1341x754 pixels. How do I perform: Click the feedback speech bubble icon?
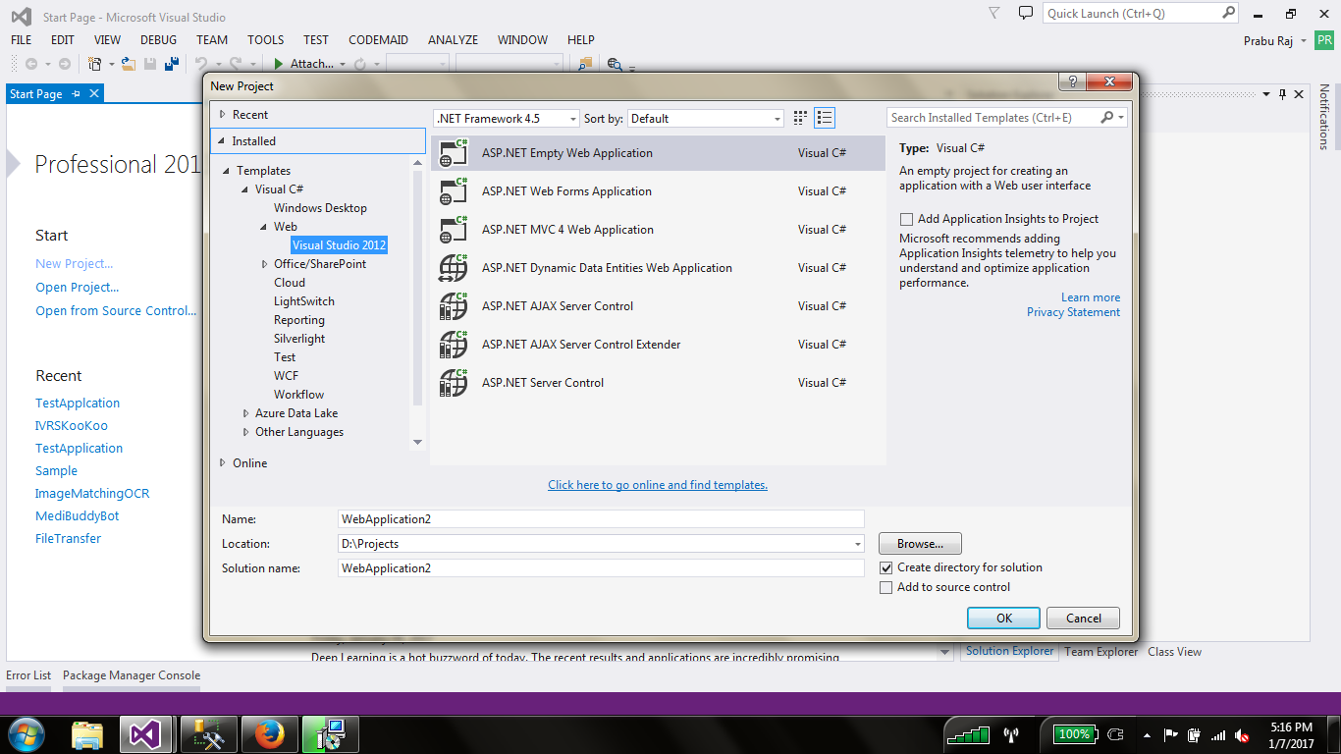pos(1026,14)
